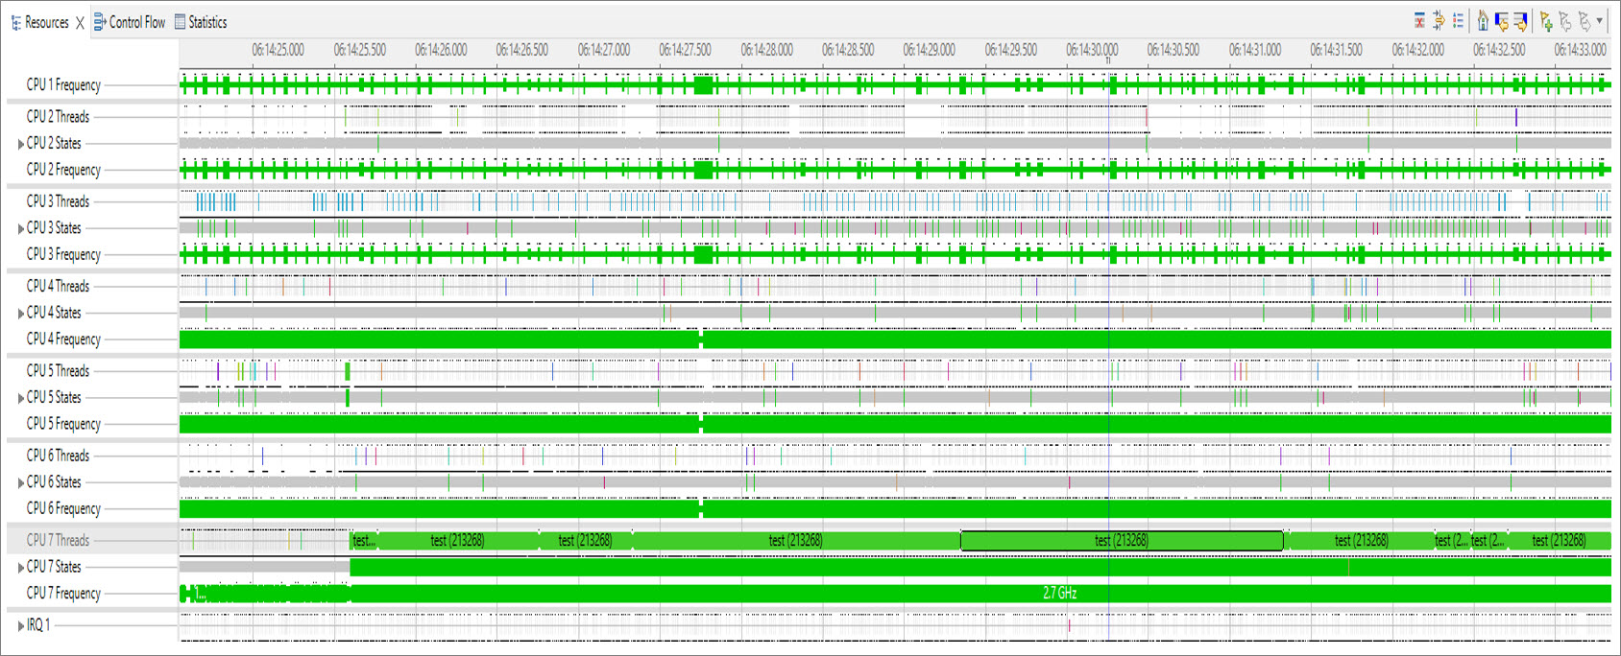Expand the CPU 2 States row
The image size is (1621, 656).
pos(21,144)
